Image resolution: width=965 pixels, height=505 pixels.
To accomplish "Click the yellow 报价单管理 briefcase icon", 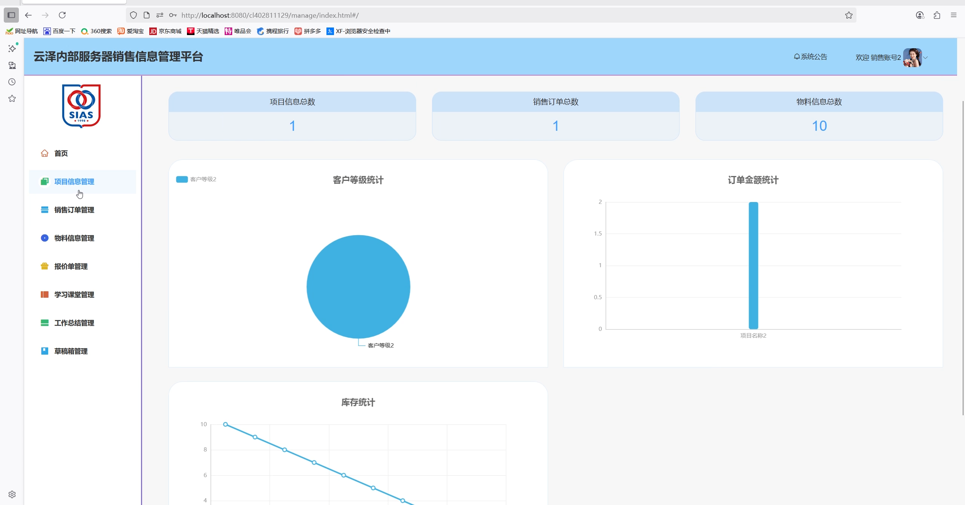I will [x=44, y=266].
